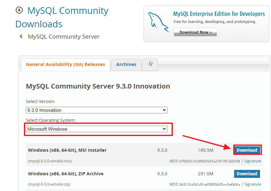271x191 pixels.
Task: Click the back chevron next to MySQL Community Server
Action: click(x=21, y=36)
